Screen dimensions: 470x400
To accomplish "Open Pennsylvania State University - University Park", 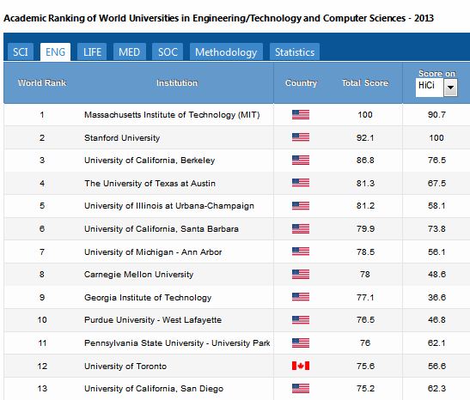I will (x=177, y=342).
